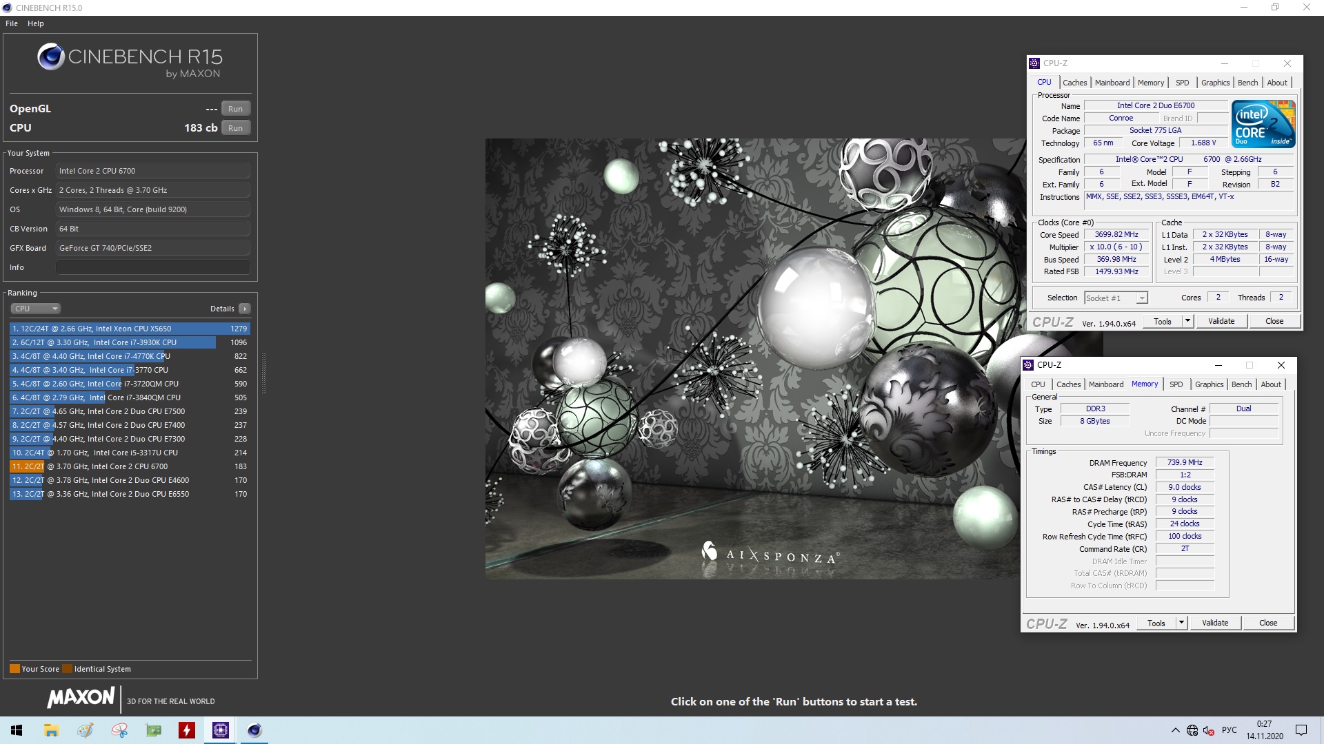Open network globe tray icon
The width and height of the screenshot is (1324, 744).
tap(1192, 730)
